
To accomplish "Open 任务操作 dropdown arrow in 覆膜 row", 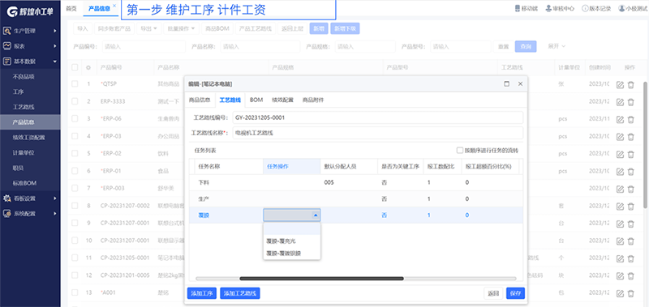I will (316, 215).
